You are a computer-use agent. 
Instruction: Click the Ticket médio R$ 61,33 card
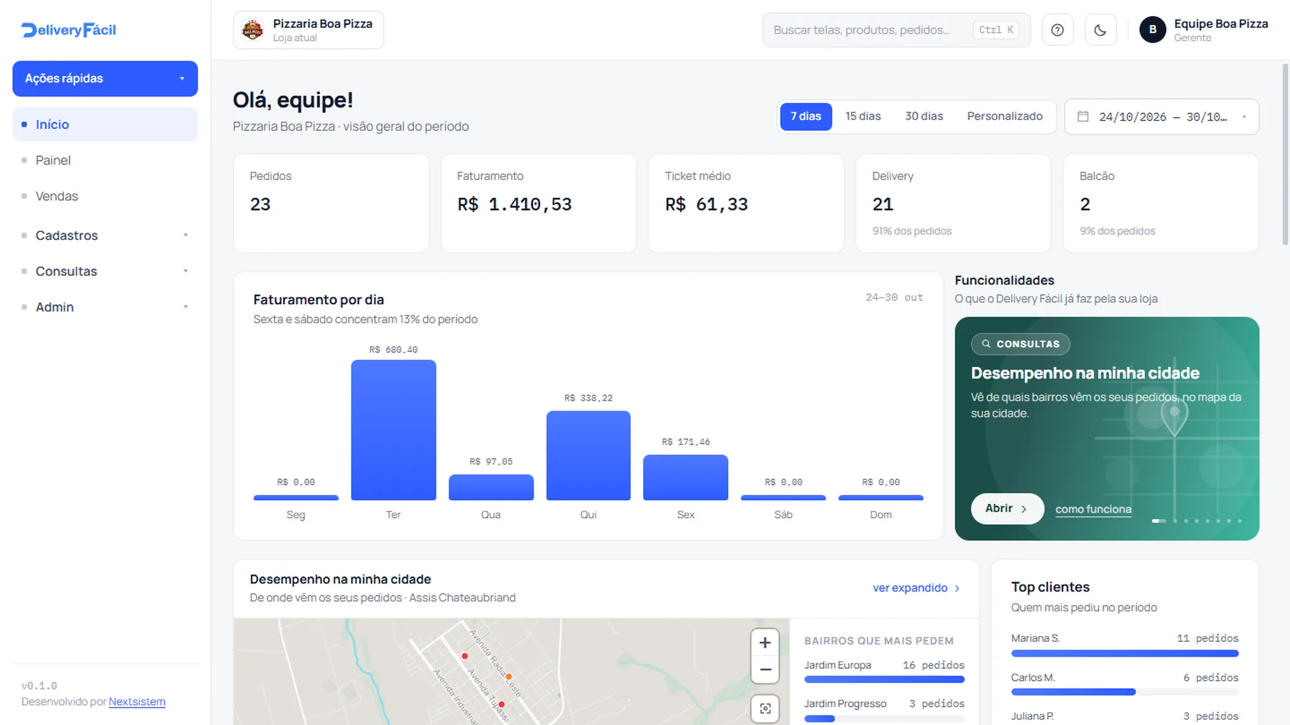tap(746, 203)
